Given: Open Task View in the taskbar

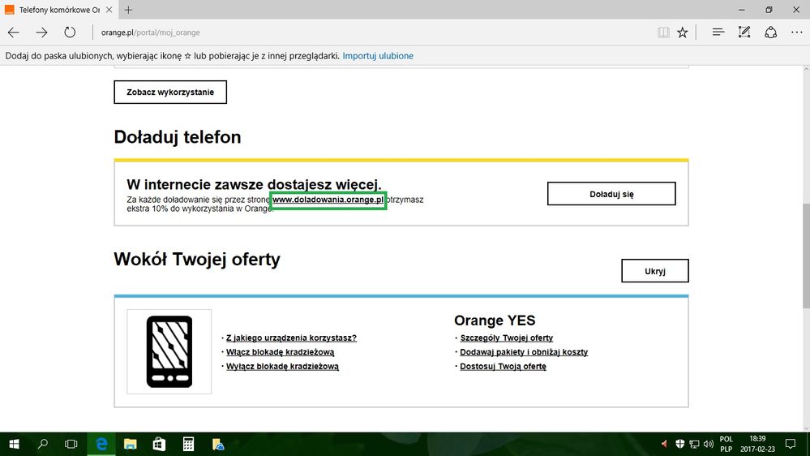Looking at the screenshot, I should (x=71, y=444).
